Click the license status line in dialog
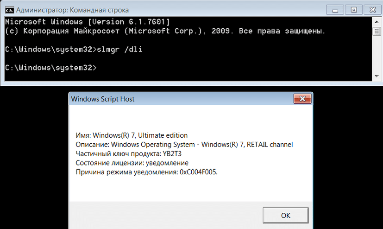The width and height of the screenshot is (383, 229). tap(132, 163)
